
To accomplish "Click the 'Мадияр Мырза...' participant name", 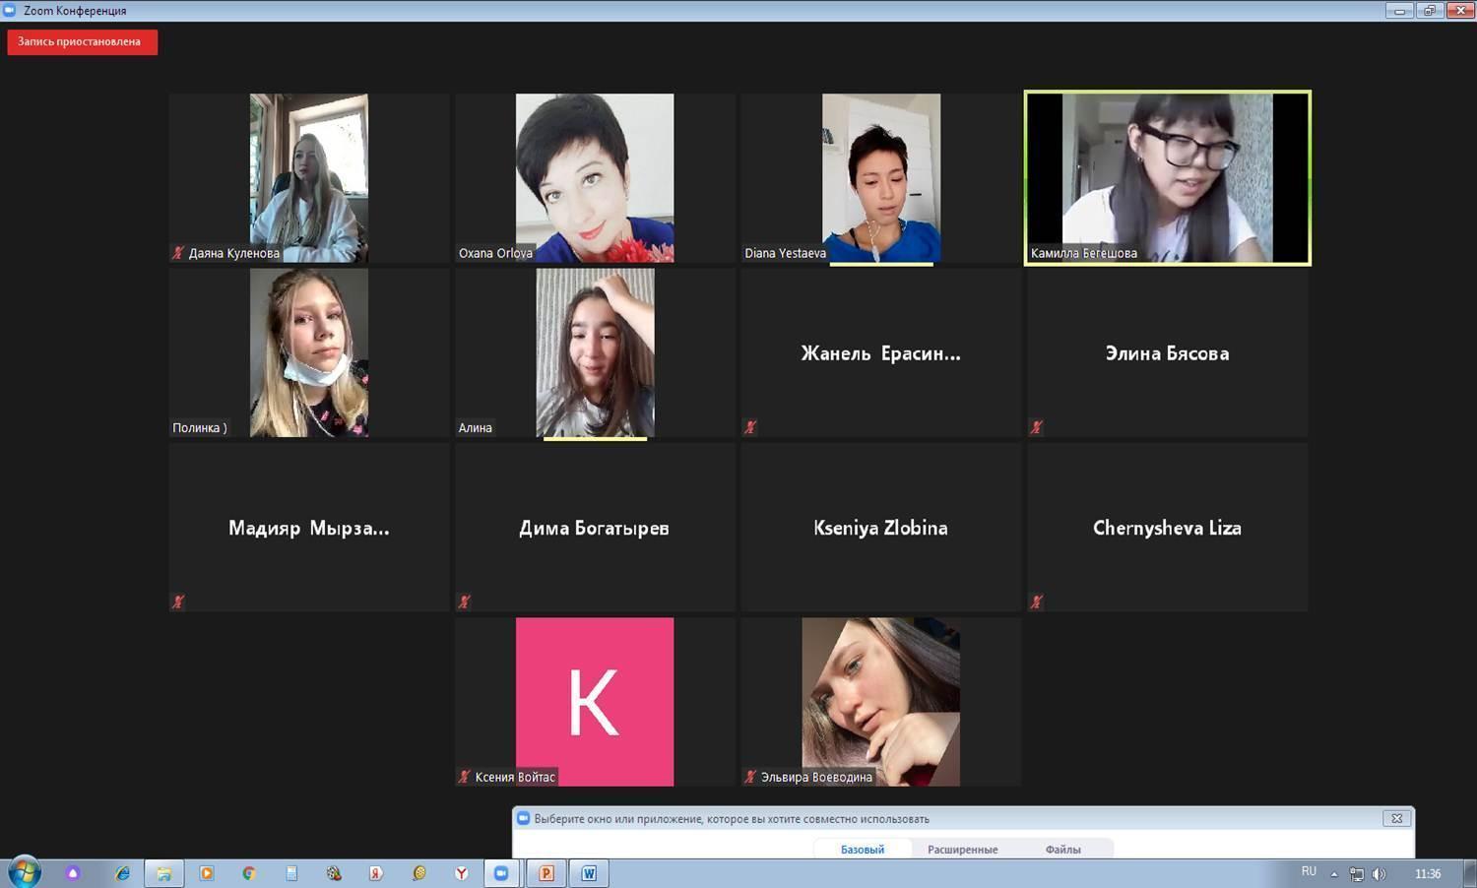I will point(309,528).
